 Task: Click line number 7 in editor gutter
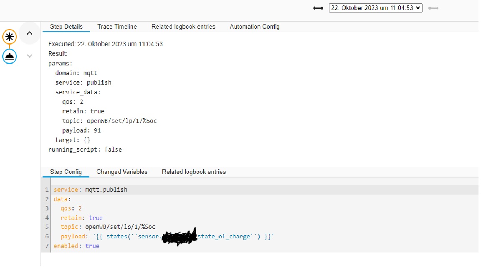click(47, 246)
